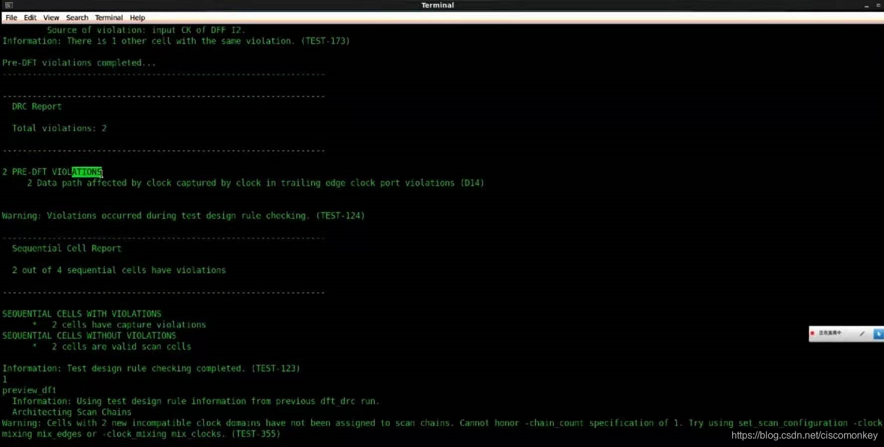The image size is (884, 447).
Task: Open the Help menu
Action: click(x=137, y=18)
